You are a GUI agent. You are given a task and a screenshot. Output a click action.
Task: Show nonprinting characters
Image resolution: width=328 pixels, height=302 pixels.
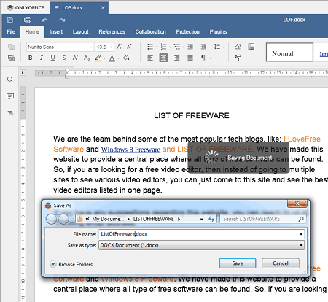coord(203,58)
